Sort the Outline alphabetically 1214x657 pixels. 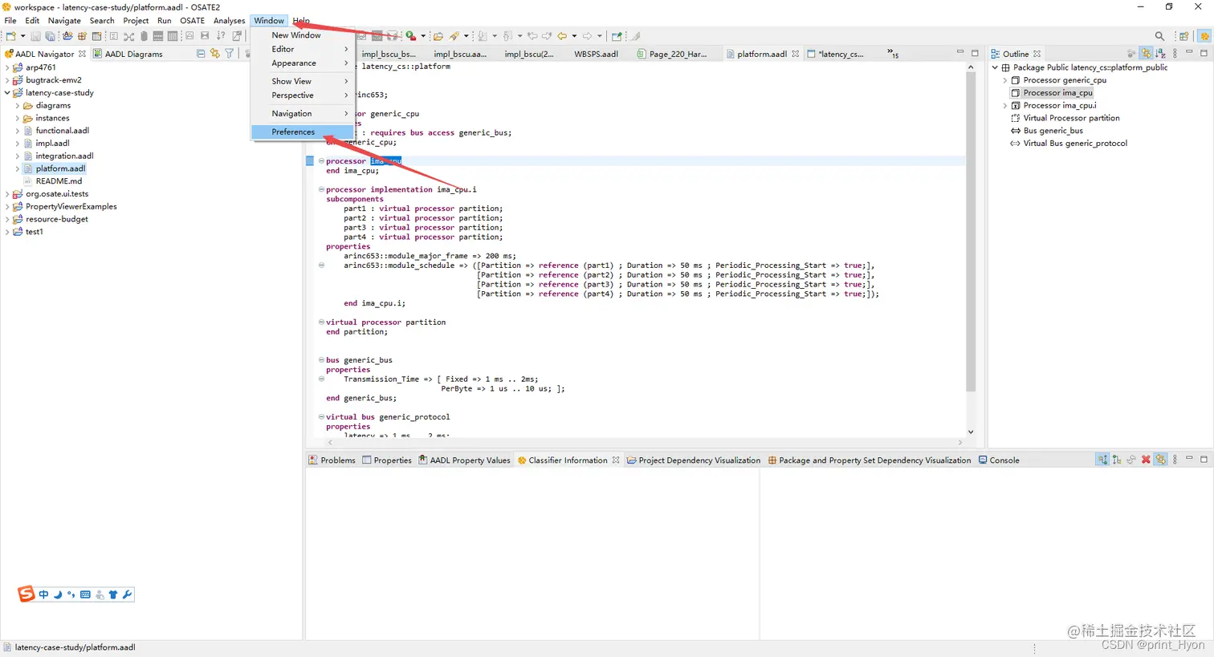[x=1160, y=54]
